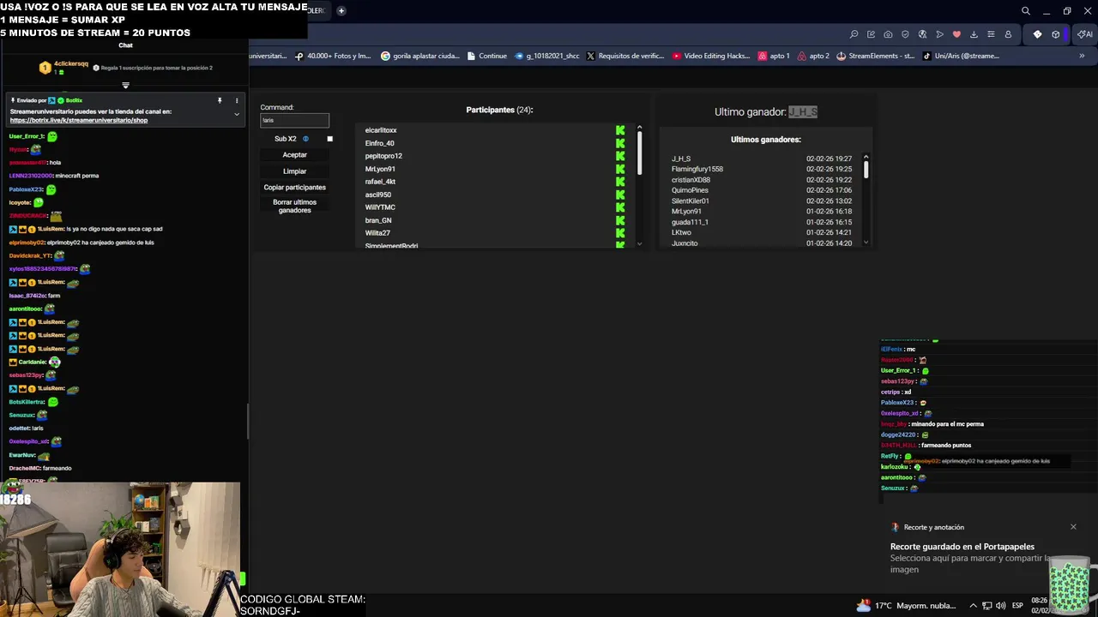The height and width of the screenshot is (617, 1098).
Task: Click the Sub X2 info icon
Action: tap(305, 139)
